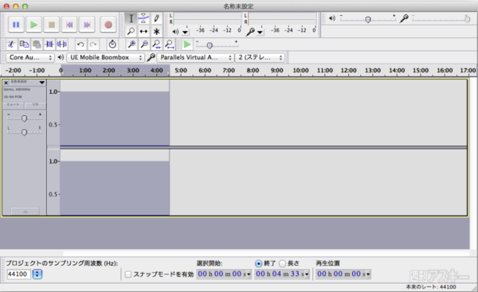The width and height of the screenshot is (478, 292).
Task: Click the Fit Selection zoom icon
Action: pos(157,45)
